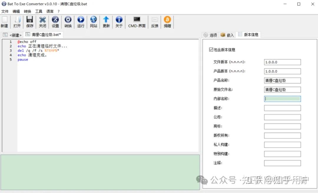Open the 转换 menu
The image size is (318, 193).
click(27, 11)
